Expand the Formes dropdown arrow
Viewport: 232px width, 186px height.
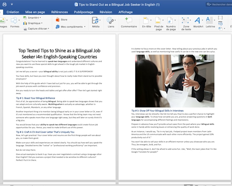19,20
